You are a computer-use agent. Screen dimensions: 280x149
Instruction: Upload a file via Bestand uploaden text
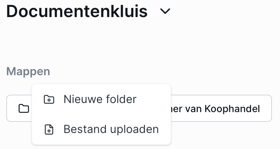[111, 129]
